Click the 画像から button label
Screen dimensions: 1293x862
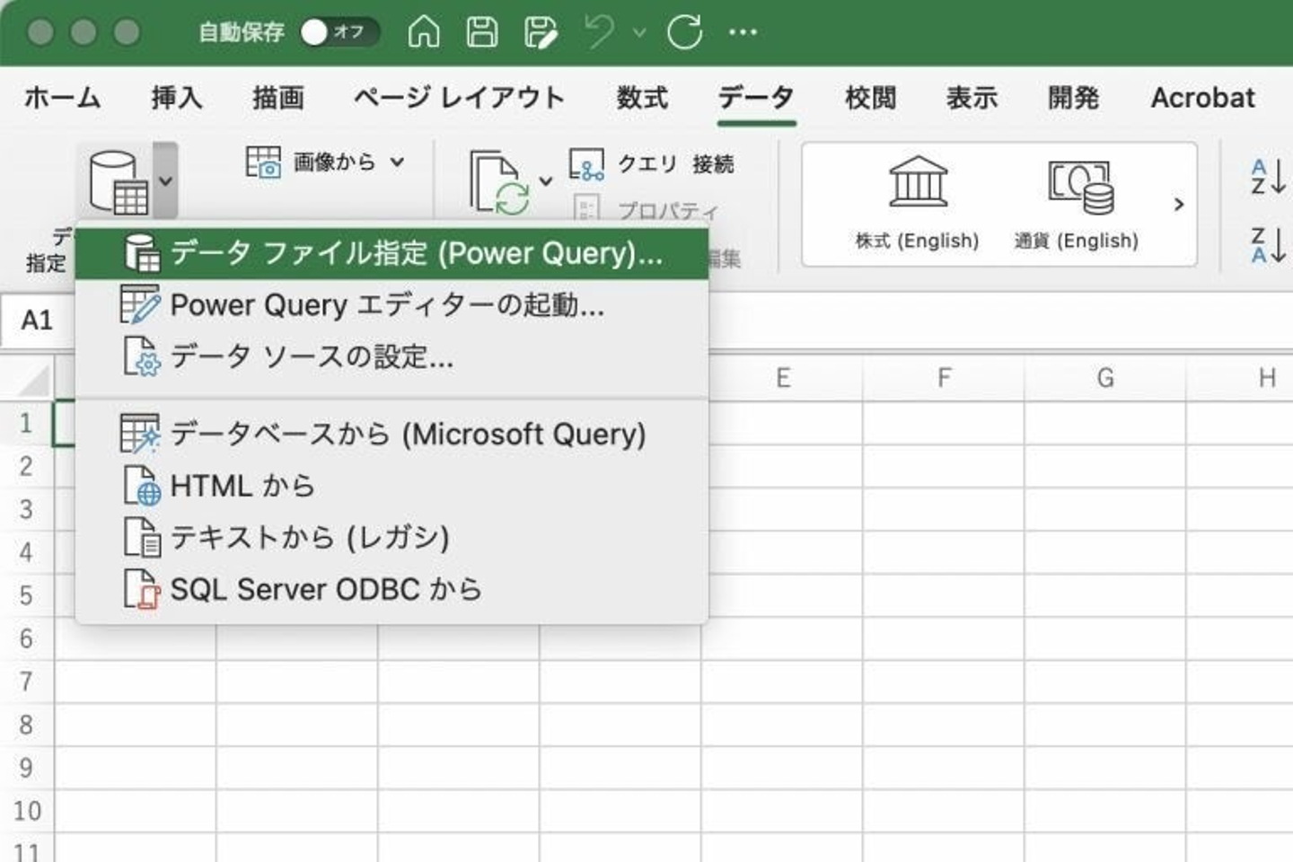(x=334, y=163)
